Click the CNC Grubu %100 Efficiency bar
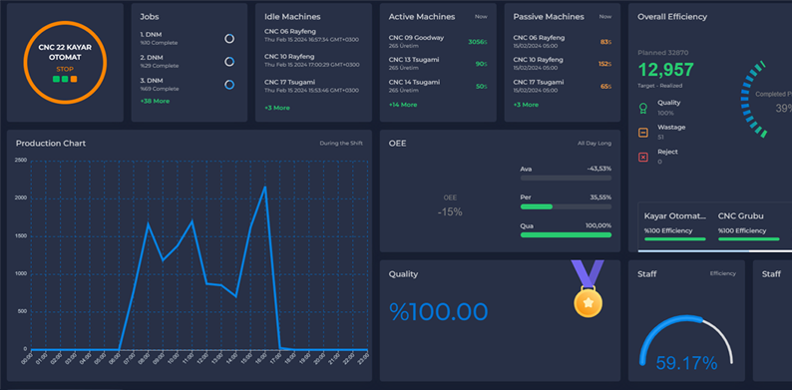 748,239
